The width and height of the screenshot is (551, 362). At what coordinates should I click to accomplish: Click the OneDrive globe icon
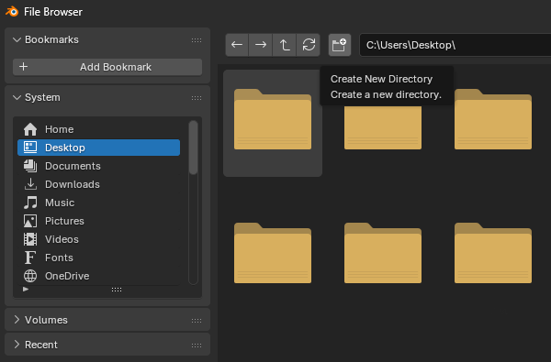coord(30,276)
